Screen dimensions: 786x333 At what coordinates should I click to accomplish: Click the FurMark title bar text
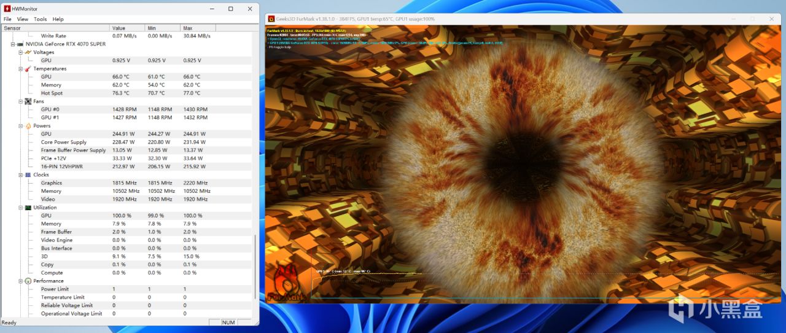point(355,19)
